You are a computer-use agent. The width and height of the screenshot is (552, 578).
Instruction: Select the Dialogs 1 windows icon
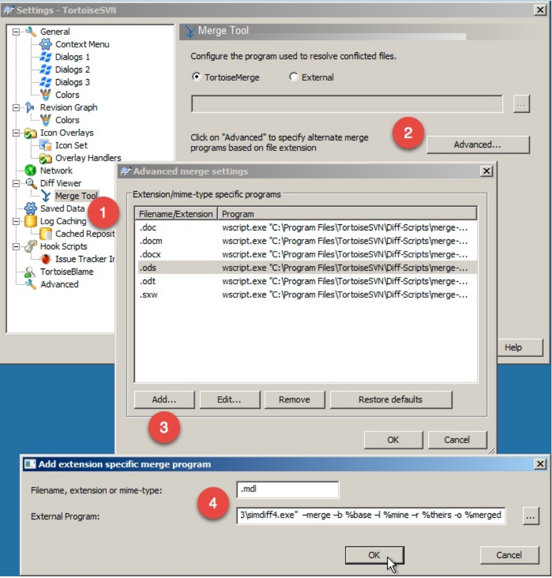(46, 57)
